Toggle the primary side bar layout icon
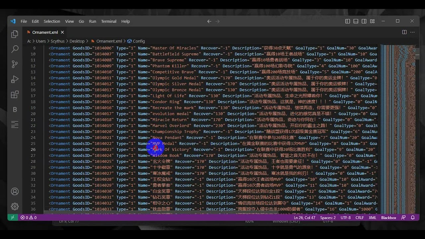Screen dimensions: 425x239 pos(348,21)
